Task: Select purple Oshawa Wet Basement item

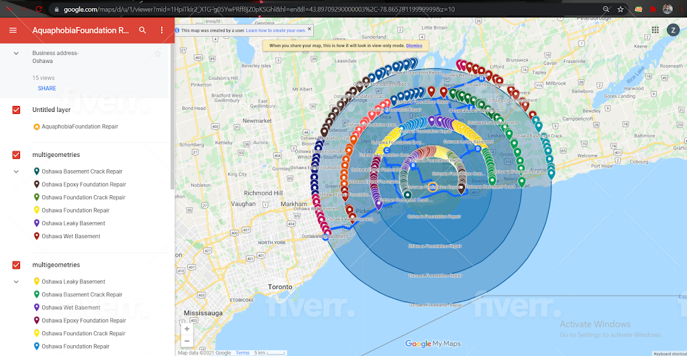Action: (67, 308)
